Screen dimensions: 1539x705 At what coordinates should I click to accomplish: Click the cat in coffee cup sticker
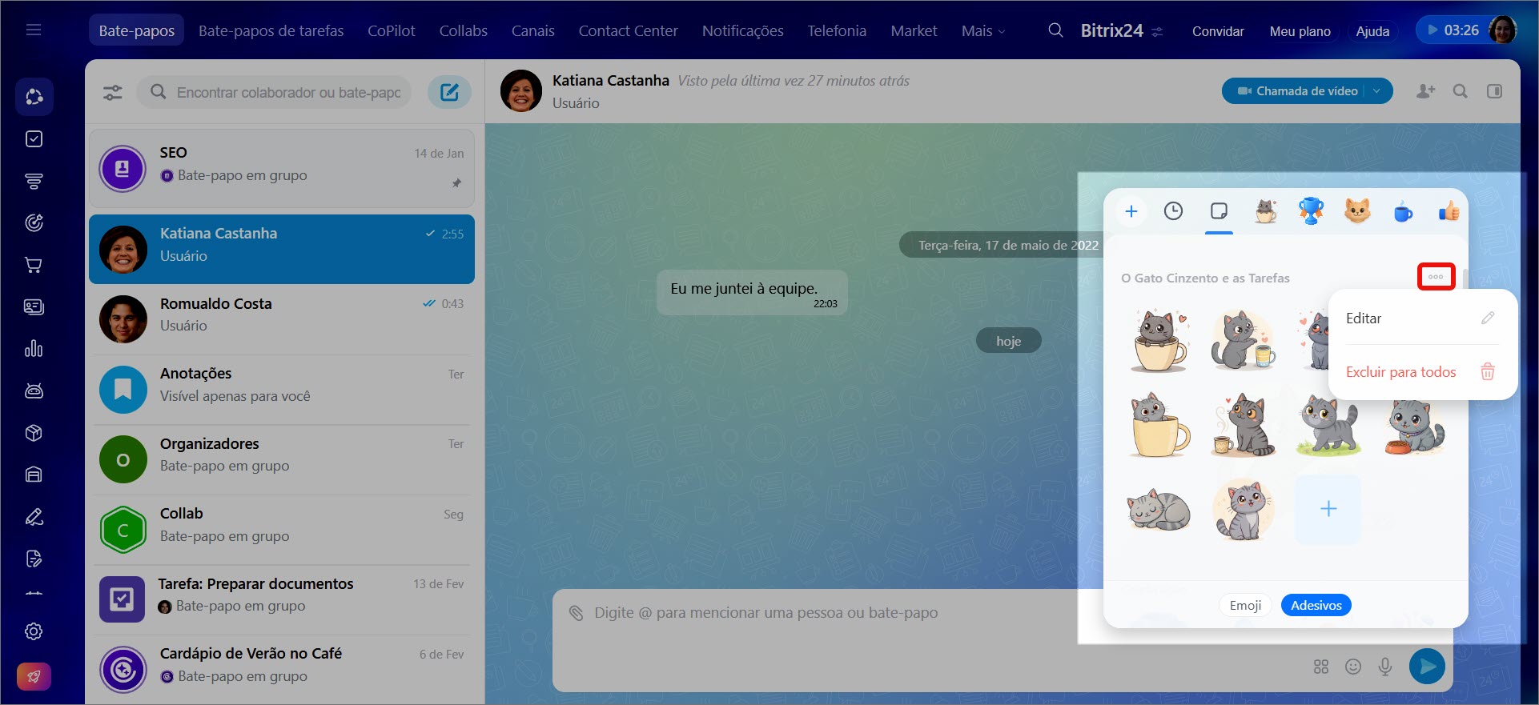(x=1159, y=342)
